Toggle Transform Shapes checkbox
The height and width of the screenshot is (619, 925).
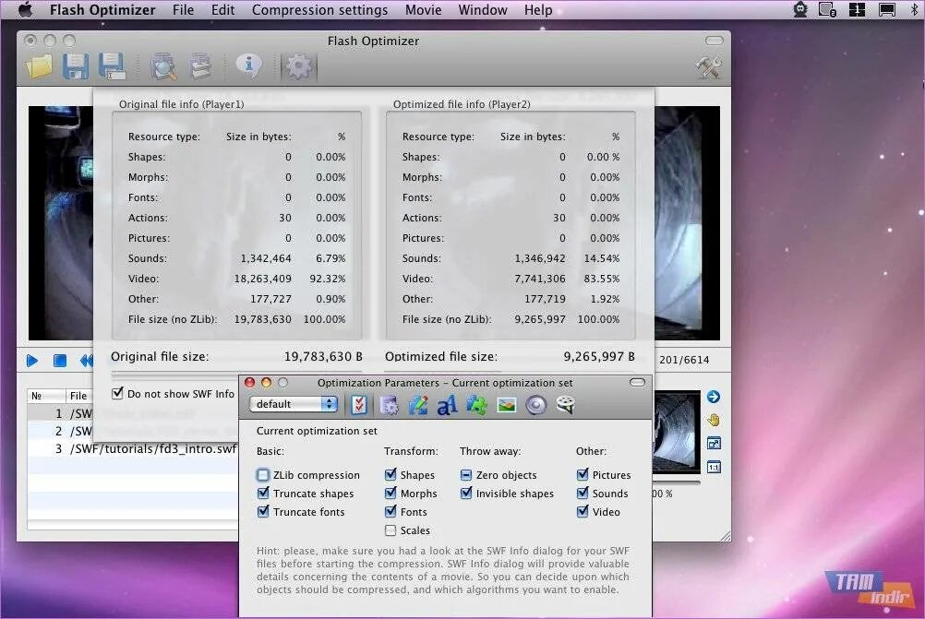390,474
